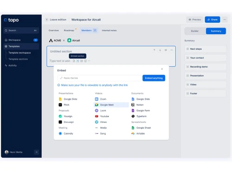Image resolution: width=232 pixels, height=174 pixels.
Task: Click the Templates gear icon
Action: tap(6, 46)
